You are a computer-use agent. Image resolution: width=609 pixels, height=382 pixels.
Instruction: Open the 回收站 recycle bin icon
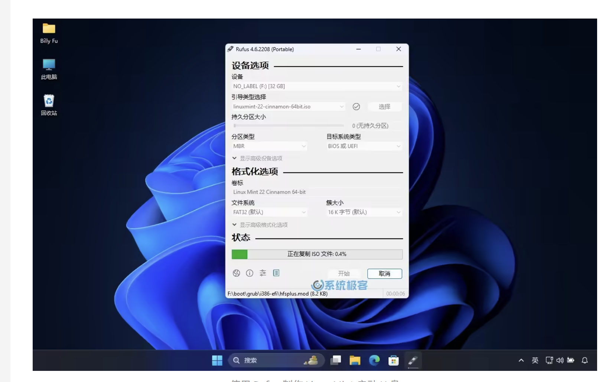pyautogui.click(x=49, y=105)
